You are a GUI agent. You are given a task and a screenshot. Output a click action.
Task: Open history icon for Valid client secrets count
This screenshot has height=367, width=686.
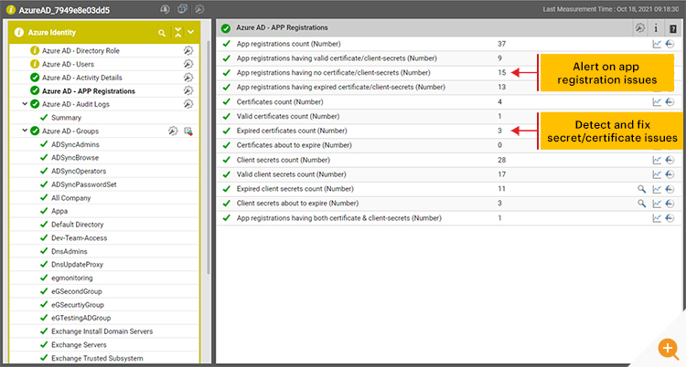670,174
